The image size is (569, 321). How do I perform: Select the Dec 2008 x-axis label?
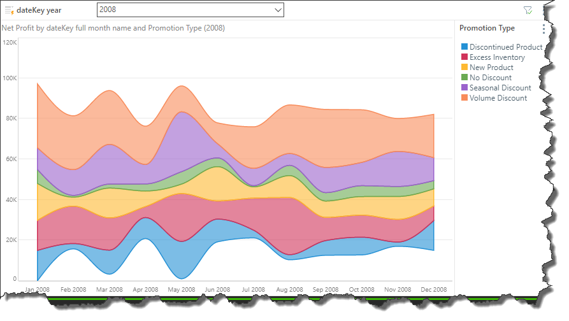pos(433,289)
